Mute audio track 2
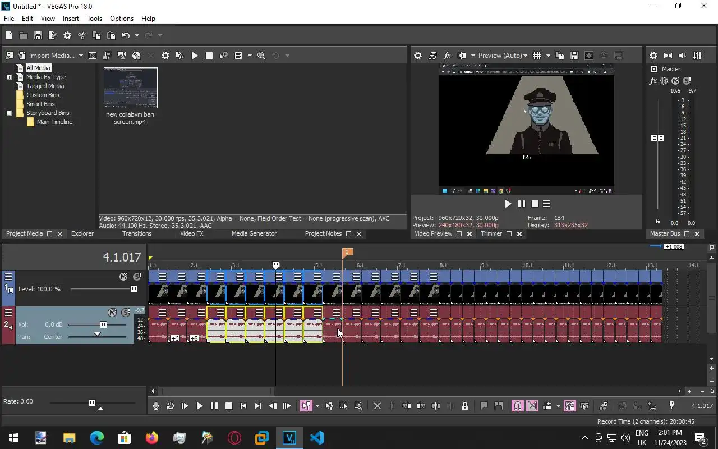Screen dimensions: 718x449 pyautogui.click(x=113, y=312)
